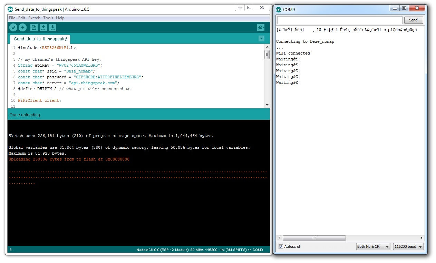Click the Verify sketch checkmark icon
The width and height of the screenshot is (436, 263).
[13, 27]
